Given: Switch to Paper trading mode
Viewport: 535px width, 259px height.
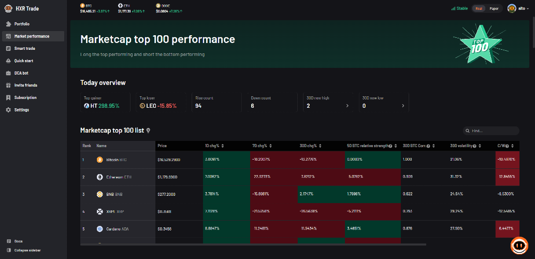Looking at the screenshot, I should 494,8.
